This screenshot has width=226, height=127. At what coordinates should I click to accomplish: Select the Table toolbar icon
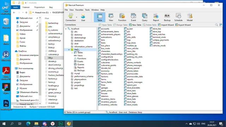pos(100,17)
